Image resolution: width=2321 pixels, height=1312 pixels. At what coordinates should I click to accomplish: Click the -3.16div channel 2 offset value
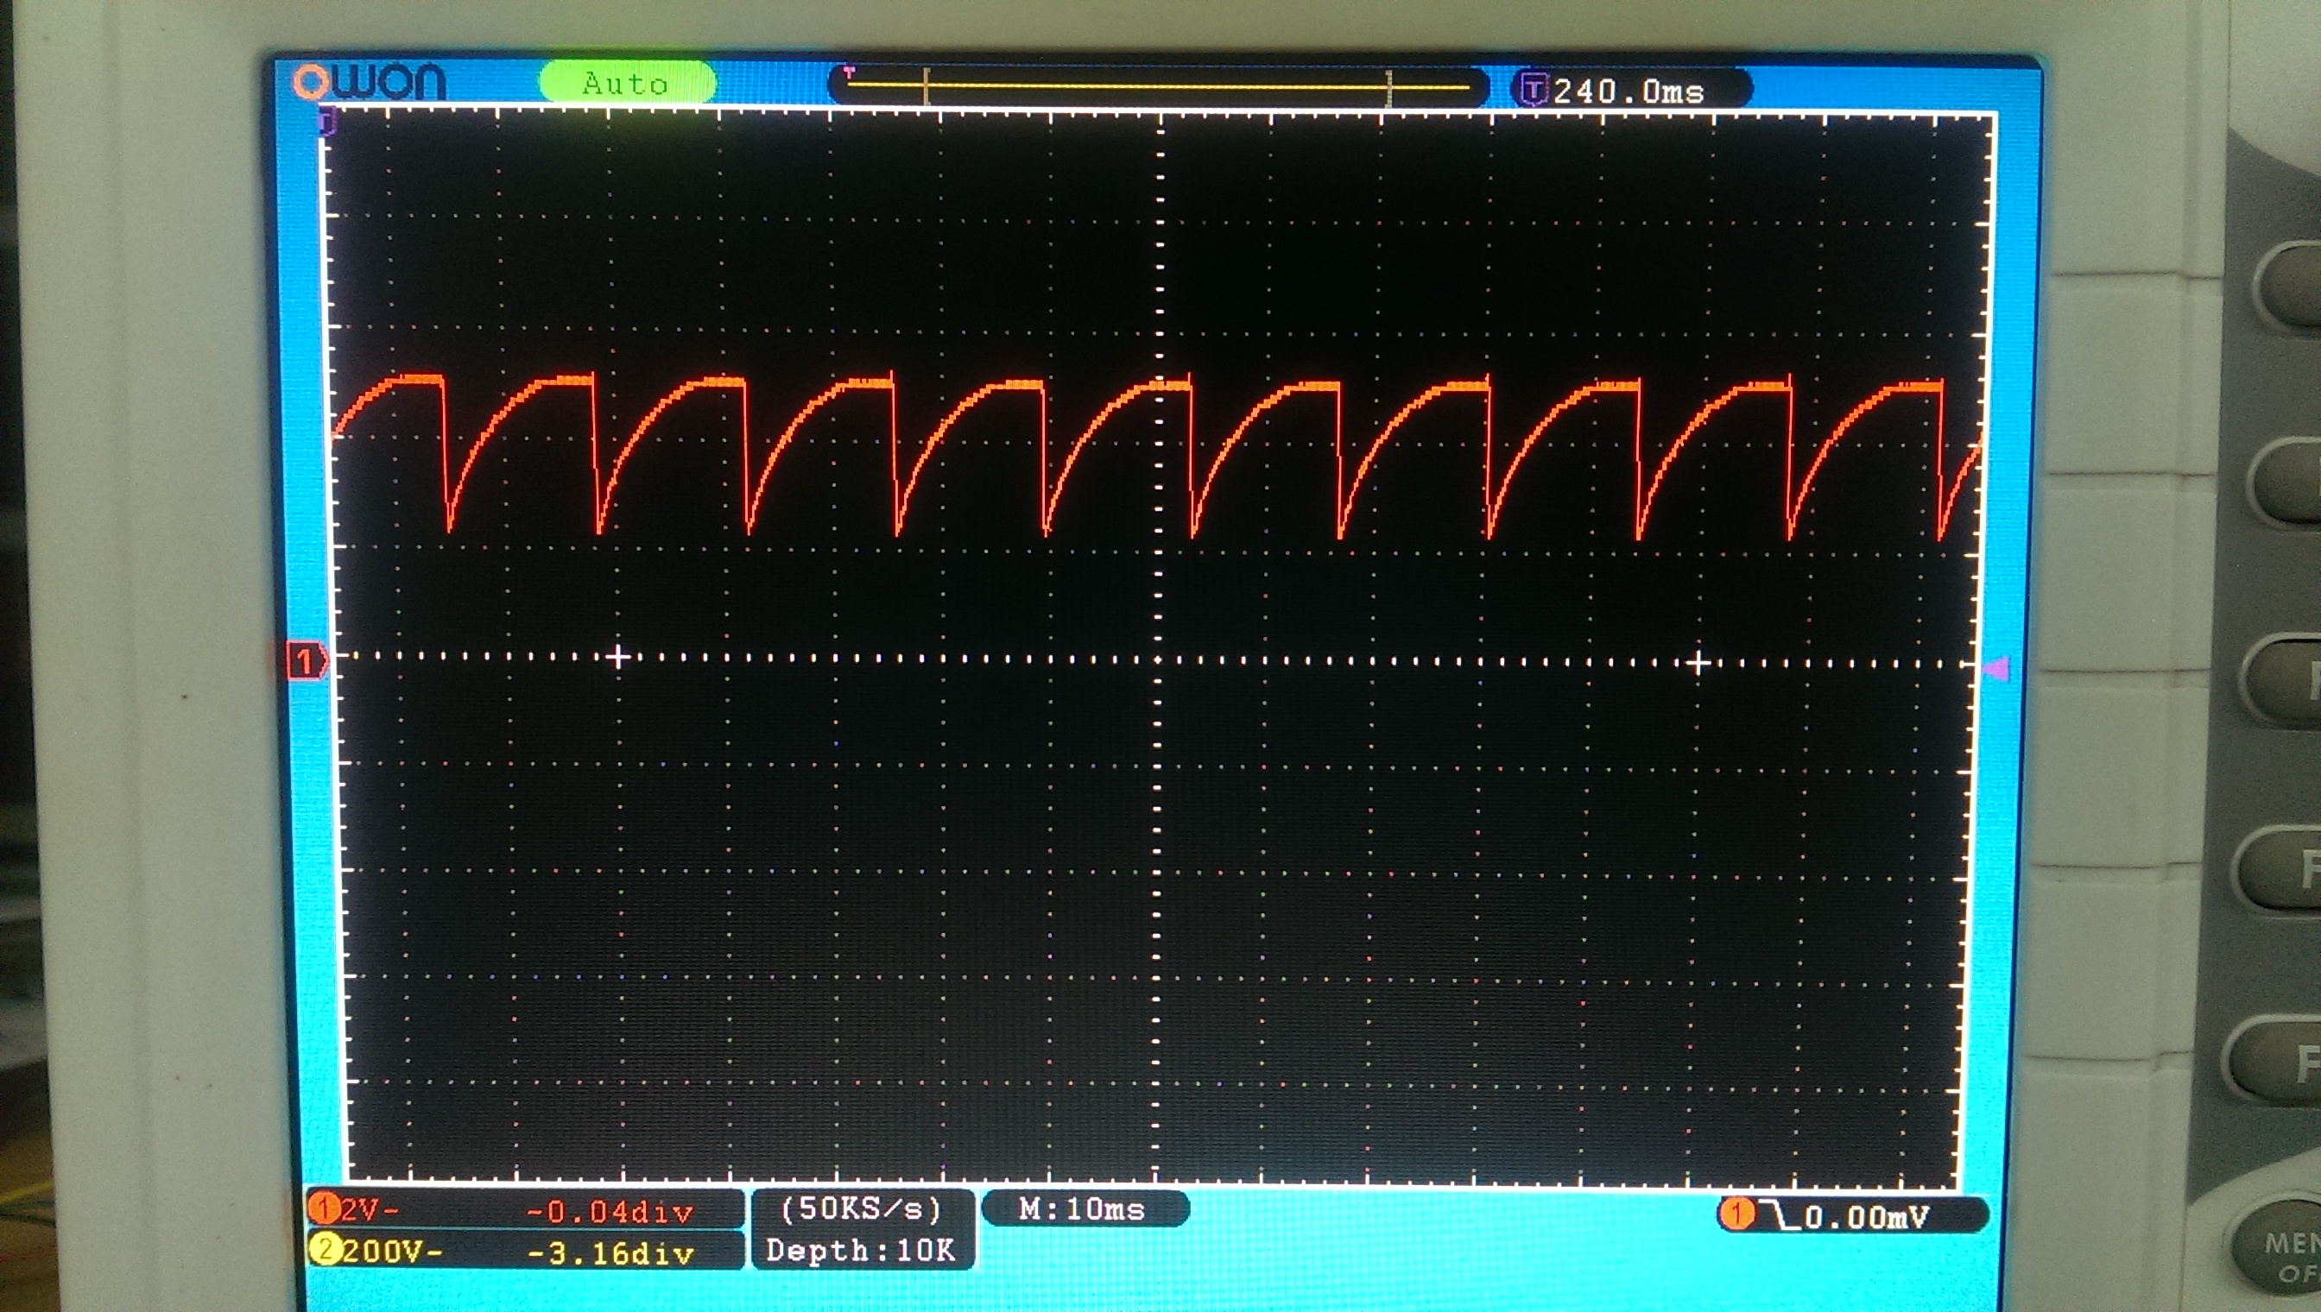coord(610,1253)
